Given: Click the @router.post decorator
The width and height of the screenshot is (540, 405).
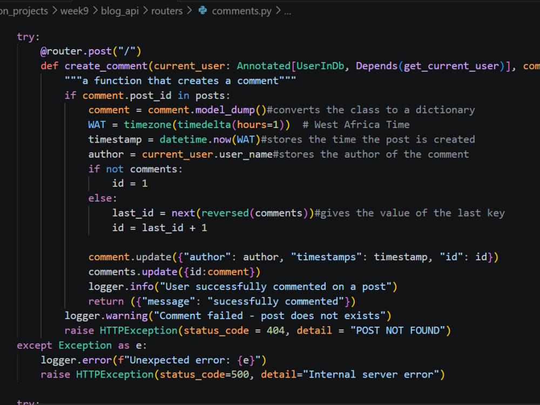Looking at the screenshot, I should click(x=91, y=51).
